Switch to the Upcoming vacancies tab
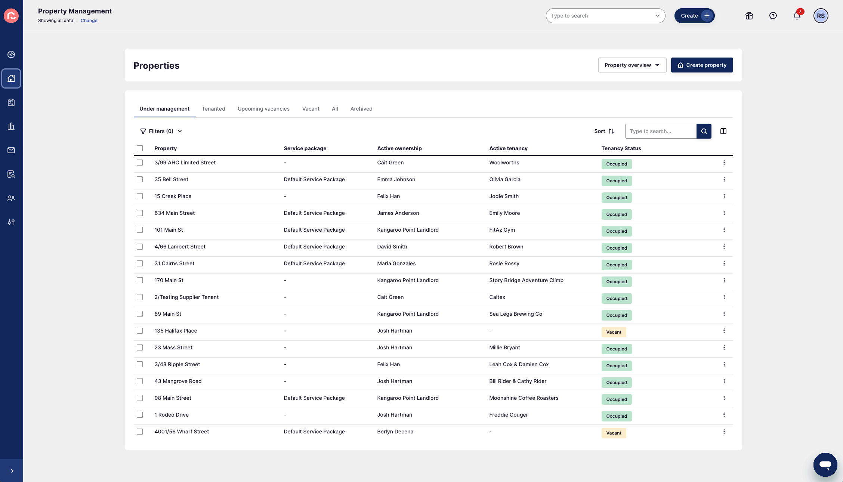Image resolution: width=843 pixels, height=482 pixels. click(x=263, y=109)
